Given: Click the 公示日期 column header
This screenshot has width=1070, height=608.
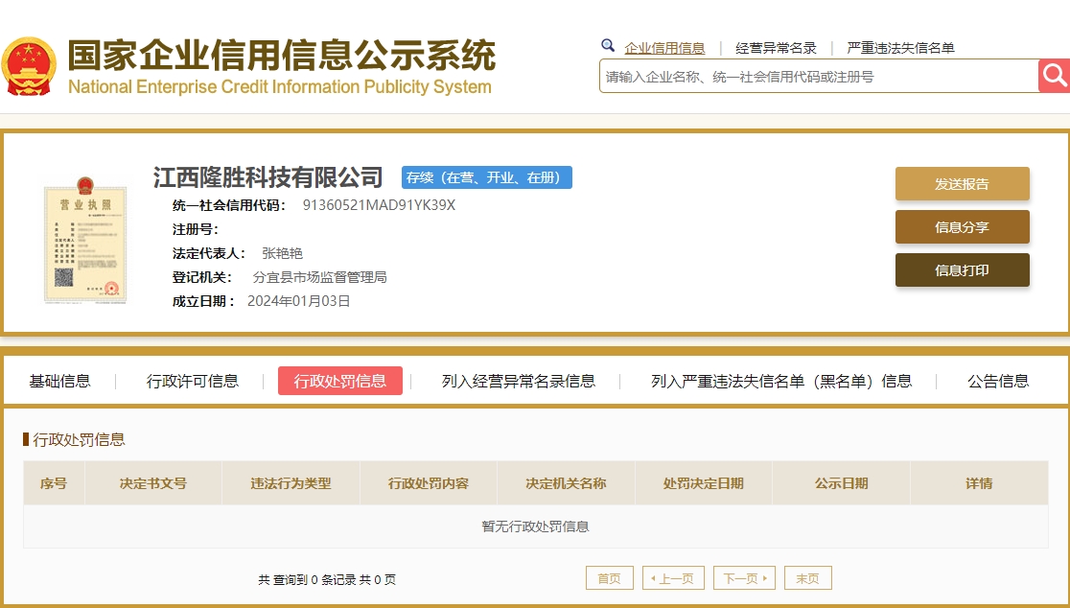Looking at the screenshot, I should (x=842, y=483).
